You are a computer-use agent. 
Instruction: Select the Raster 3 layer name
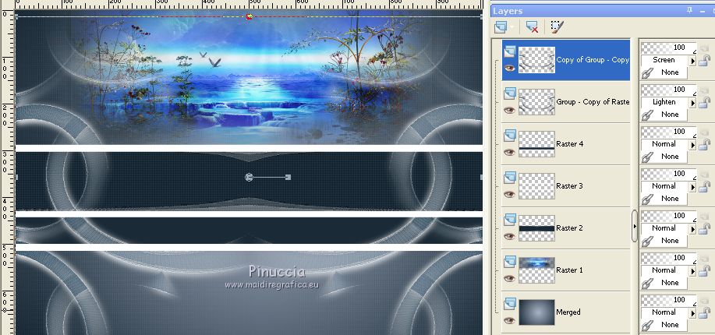[569, 186]
